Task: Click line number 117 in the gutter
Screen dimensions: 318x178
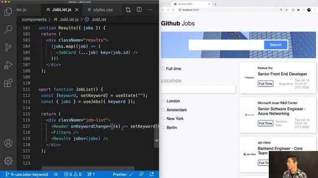Action: 26,127
